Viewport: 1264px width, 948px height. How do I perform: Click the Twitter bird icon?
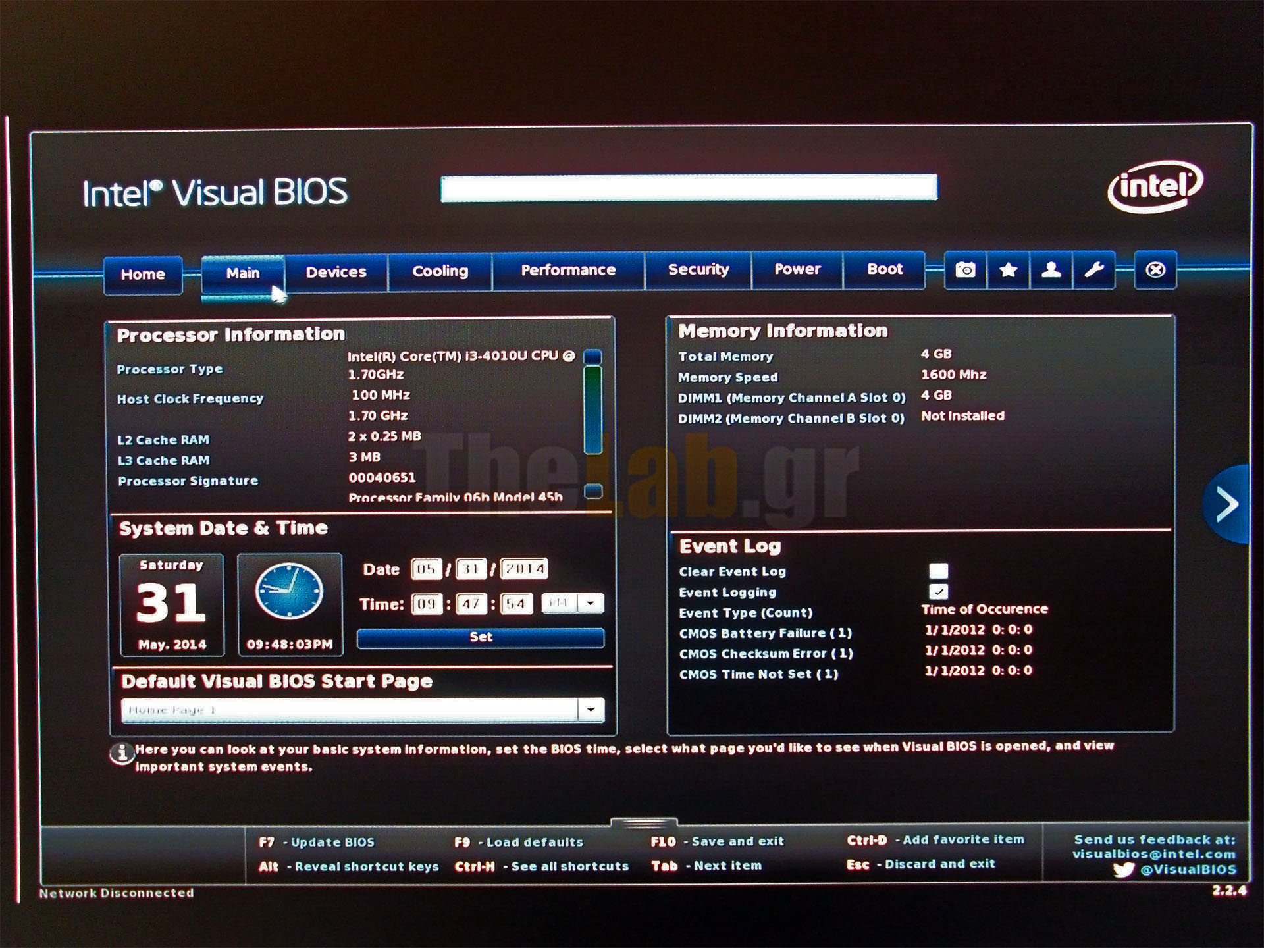point(1123,870)
